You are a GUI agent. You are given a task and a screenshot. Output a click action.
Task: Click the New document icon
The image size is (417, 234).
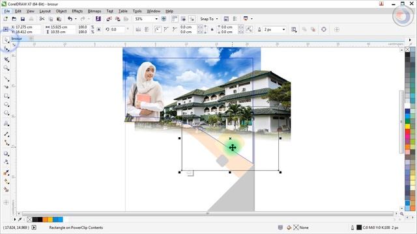(x=6, y=19)
